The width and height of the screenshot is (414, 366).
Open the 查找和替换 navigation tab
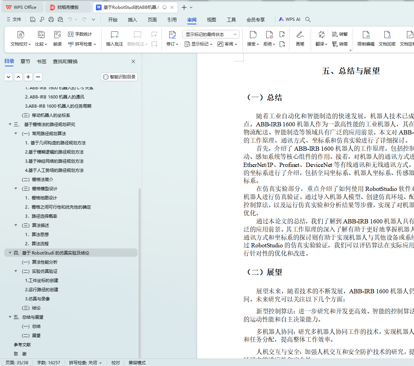[65, 61]
